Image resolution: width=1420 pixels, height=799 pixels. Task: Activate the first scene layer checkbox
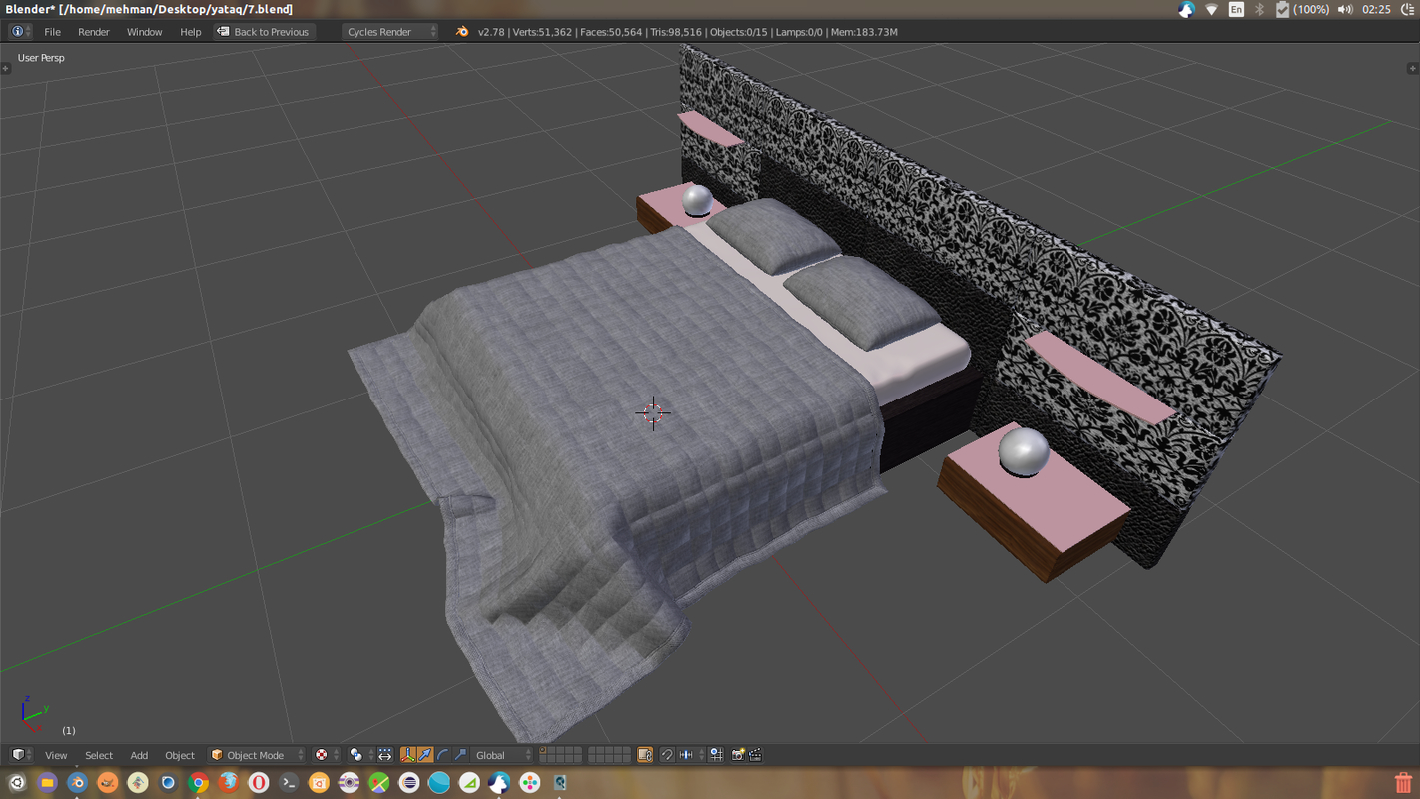point(542,750)
